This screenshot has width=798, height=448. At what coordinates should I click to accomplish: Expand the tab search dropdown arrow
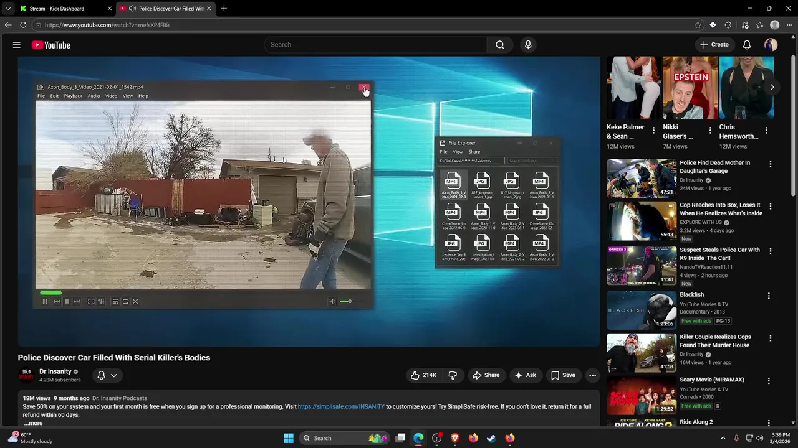7,9
